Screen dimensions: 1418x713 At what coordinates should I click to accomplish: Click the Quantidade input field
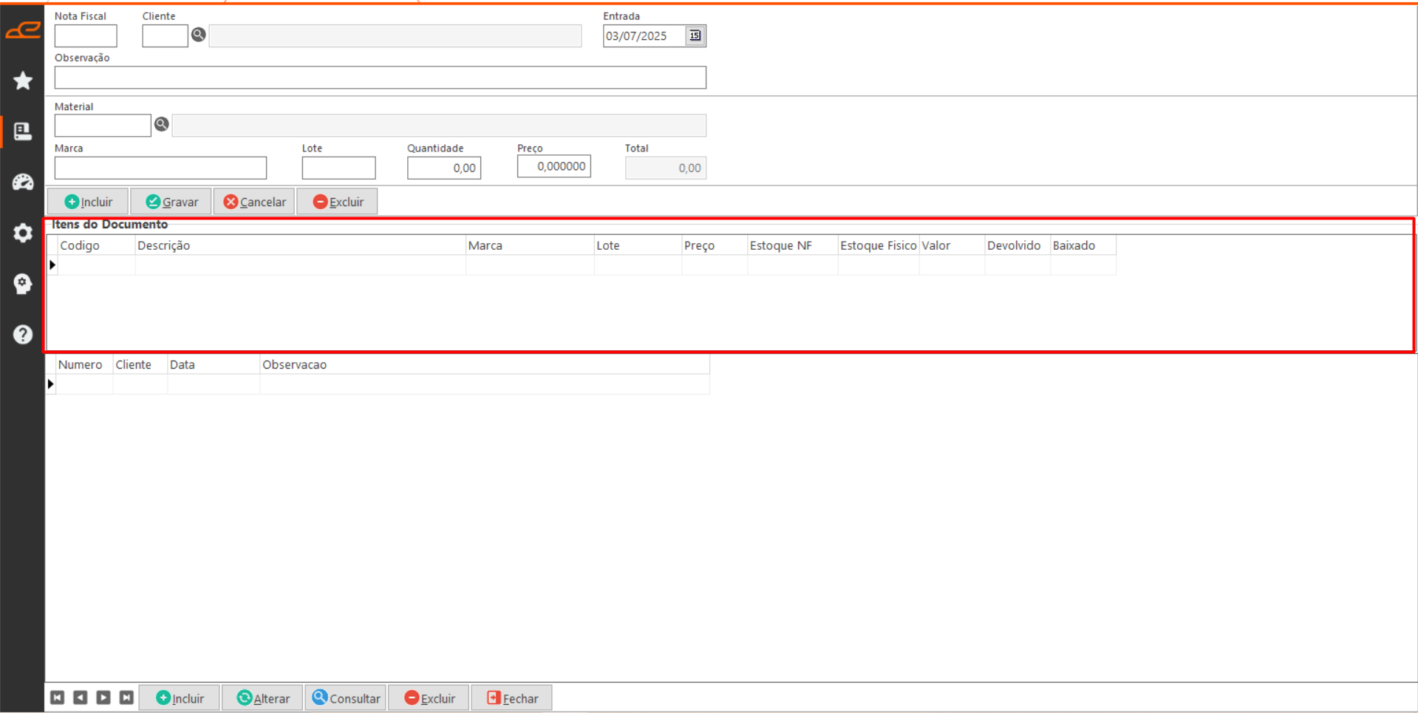443,168
